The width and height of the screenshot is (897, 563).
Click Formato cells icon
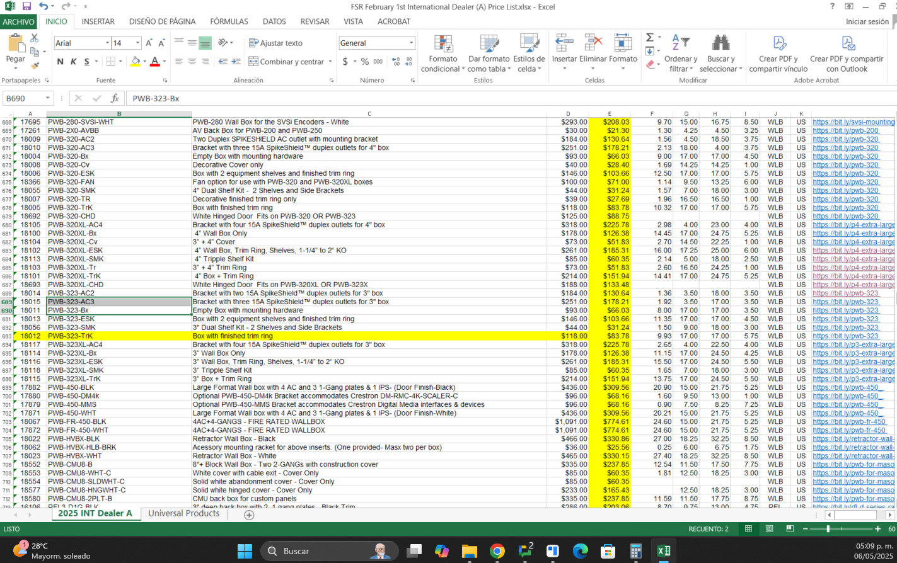click(623, 43)
